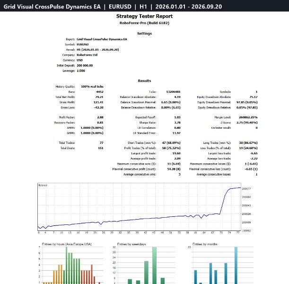Select the Maximum consecutive losses value '1 (-6.65)'

point(251,164)
